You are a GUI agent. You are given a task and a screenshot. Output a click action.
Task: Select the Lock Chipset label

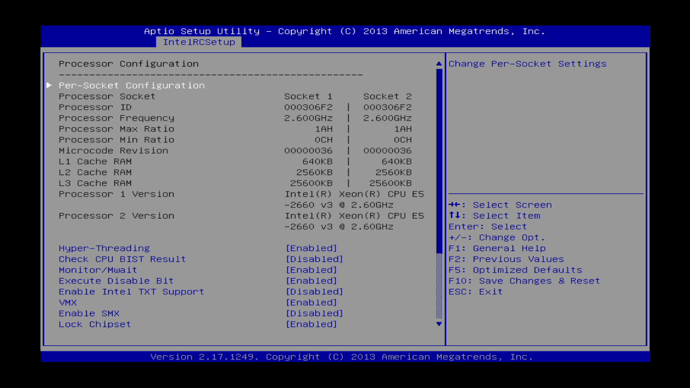point(95,324)
